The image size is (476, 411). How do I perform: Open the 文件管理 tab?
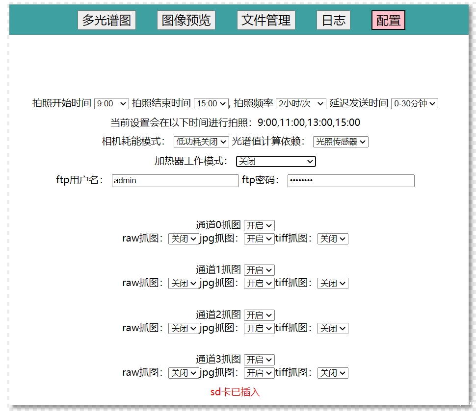tap(266, 20)
